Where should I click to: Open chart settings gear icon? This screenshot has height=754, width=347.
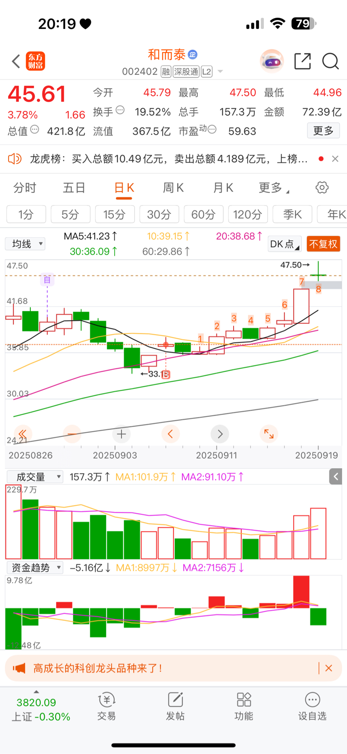(x=322, y=187)
